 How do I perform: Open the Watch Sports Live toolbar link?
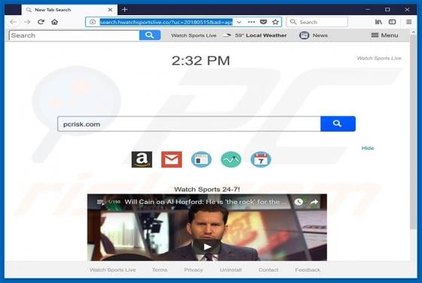point(194,35)
